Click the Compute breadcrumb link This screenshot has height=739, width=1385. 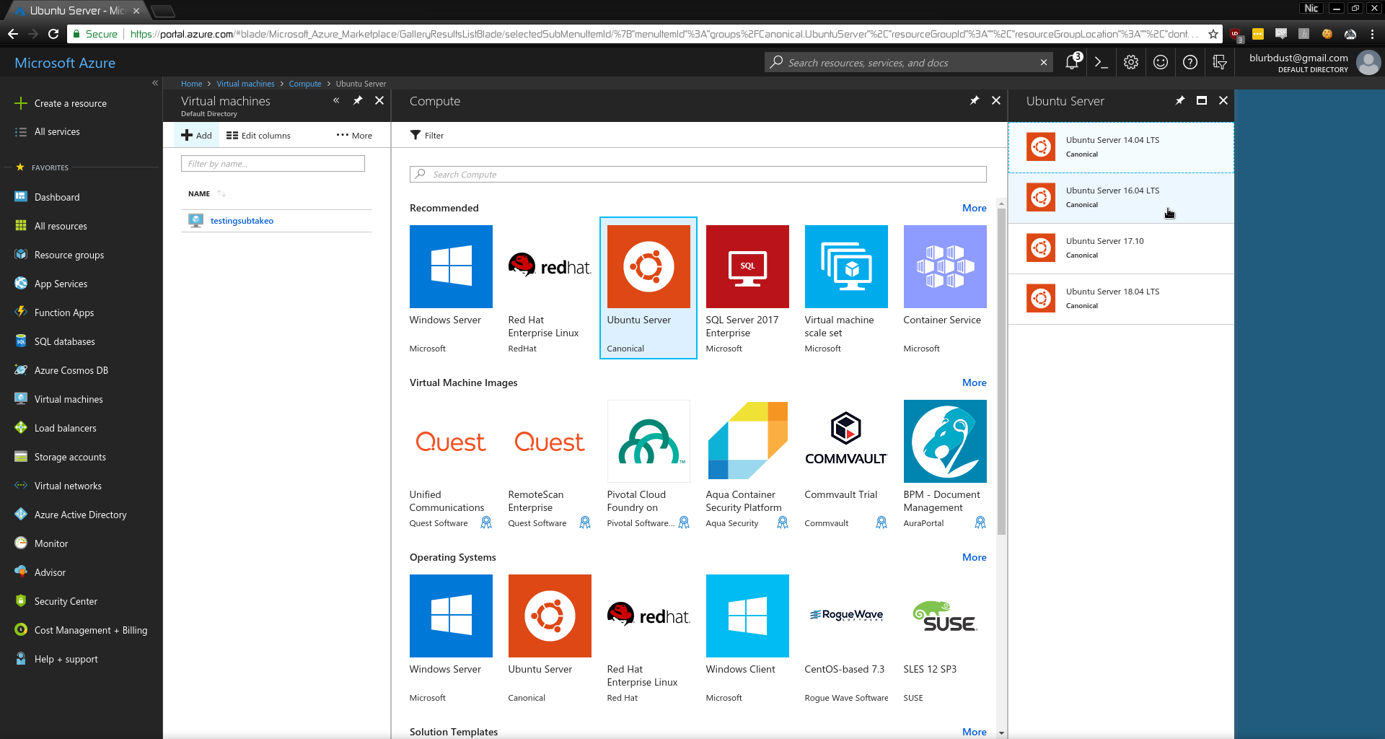click(305, 84)
